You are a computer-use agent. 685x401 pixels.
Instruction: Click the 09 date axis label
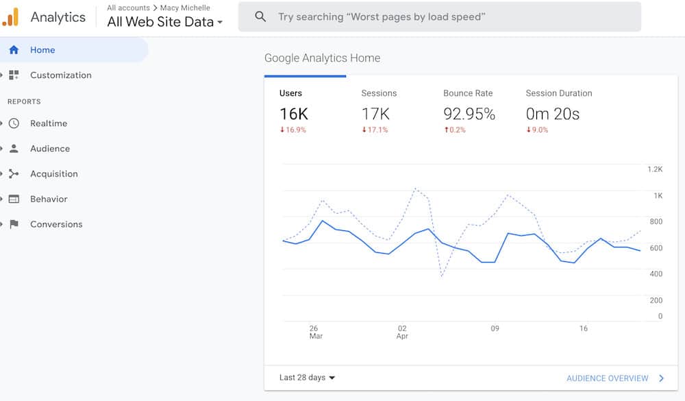click(495, 328)
